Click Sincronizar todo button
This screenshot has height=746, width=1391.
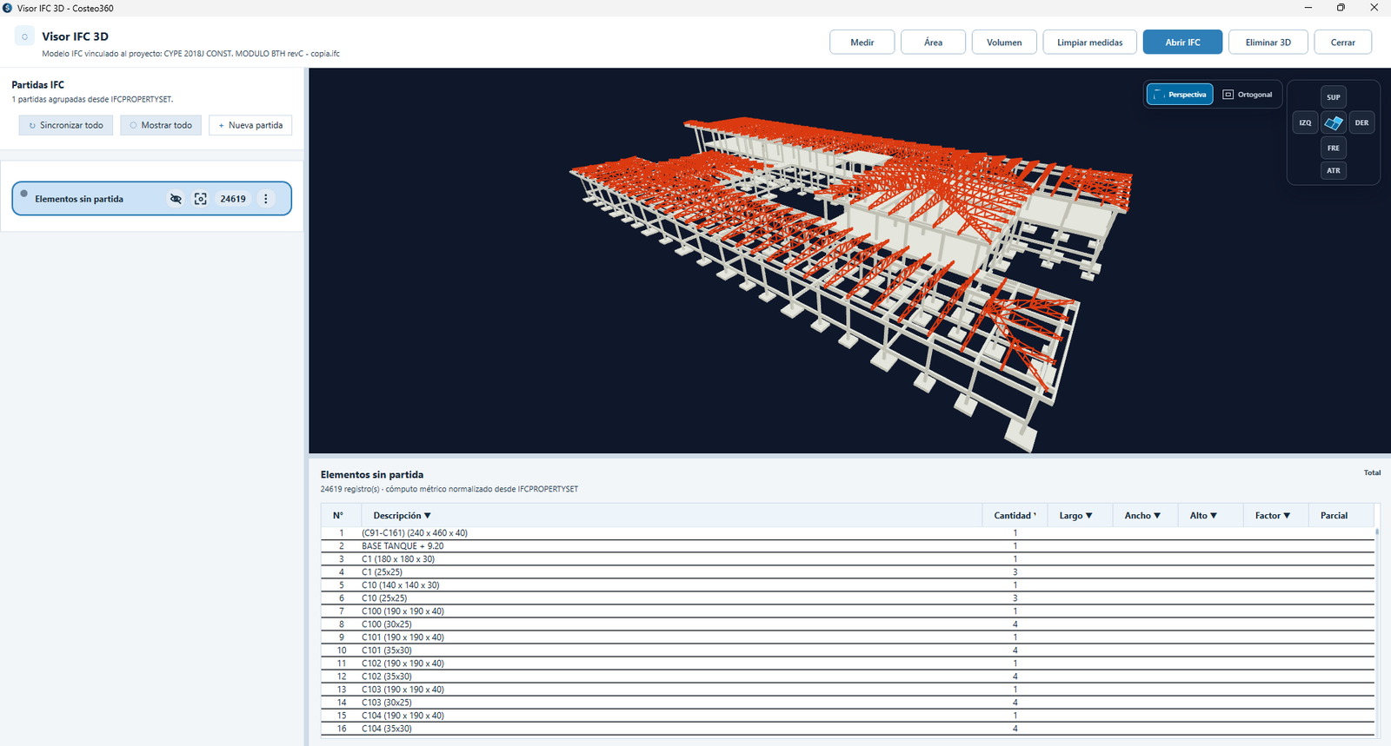pos(66,125)
